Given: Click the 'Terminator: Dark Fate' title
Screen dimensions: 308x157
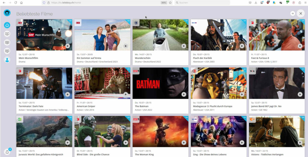Looking at the screenshot, I should 31,106.
